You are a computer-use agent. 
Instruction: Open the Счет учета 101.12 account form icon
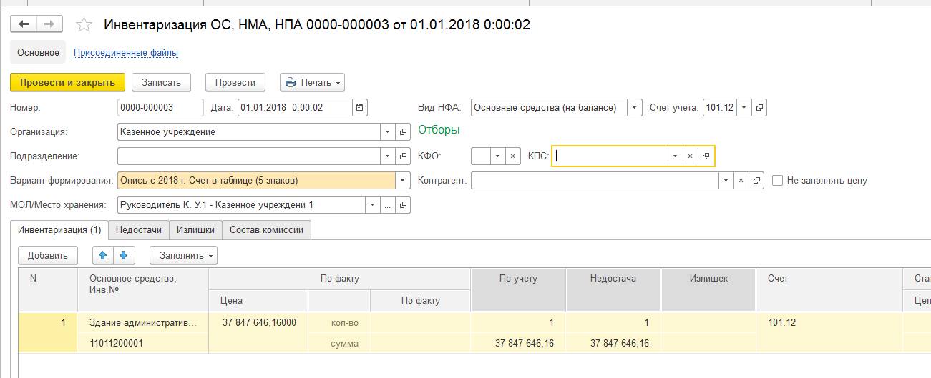[x=759, y=108]
